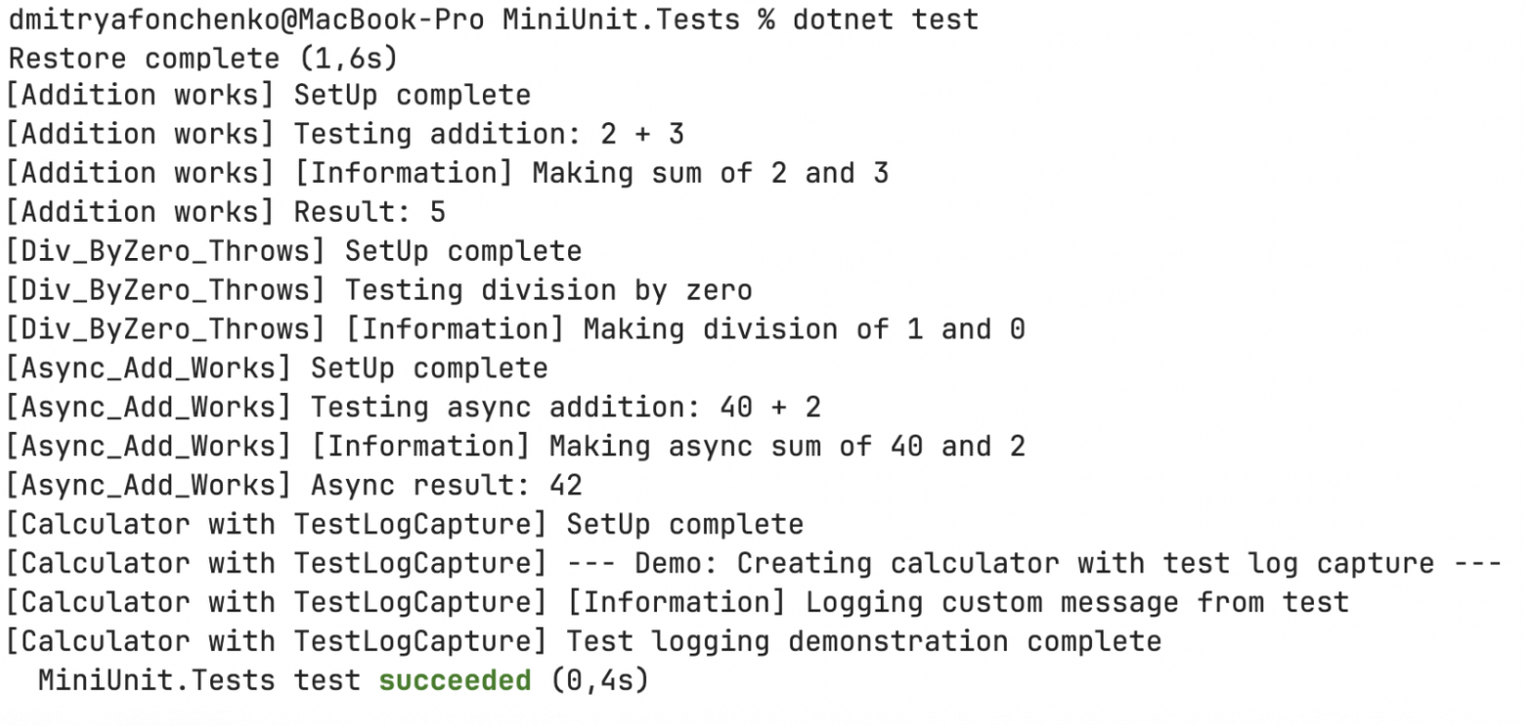Click 'Logging custom message from test' log
Image resolution: width=1525 pixels, height=726 pixels.
coord(1077,603)
